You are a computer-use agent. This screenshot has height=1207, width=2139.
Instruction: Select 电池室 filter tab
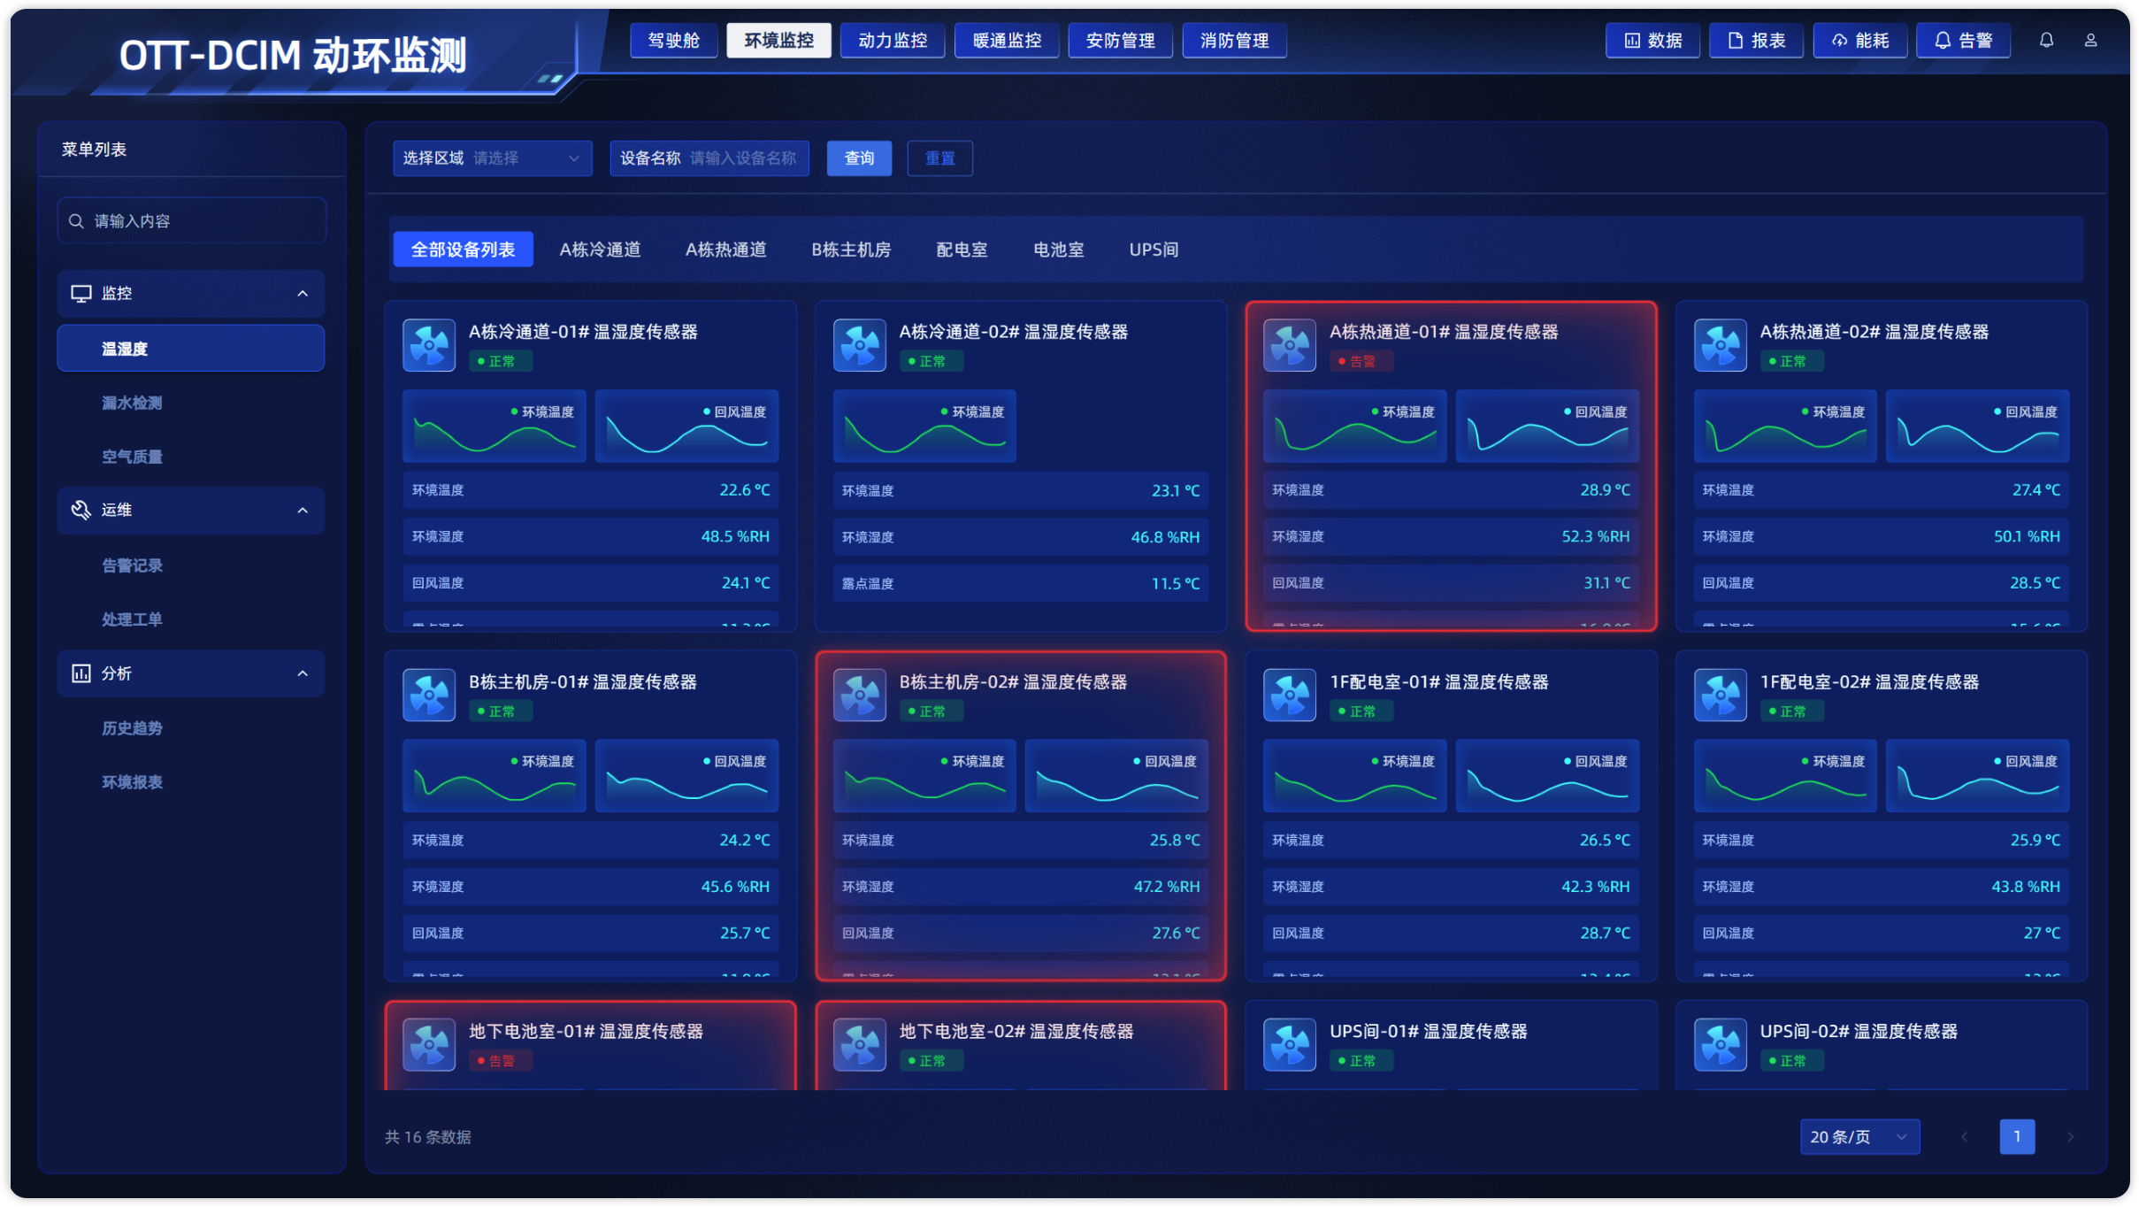1058,250
